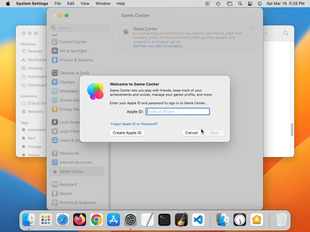This screenshot has height=232, width=310.
Task: Open the Window menu
Action: pos(103,4)
